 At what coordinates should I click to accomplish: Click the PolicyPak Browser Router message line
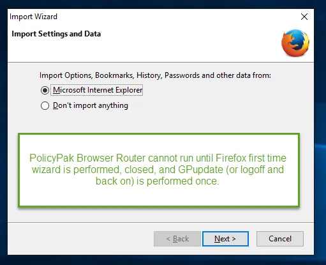[158, 158]
